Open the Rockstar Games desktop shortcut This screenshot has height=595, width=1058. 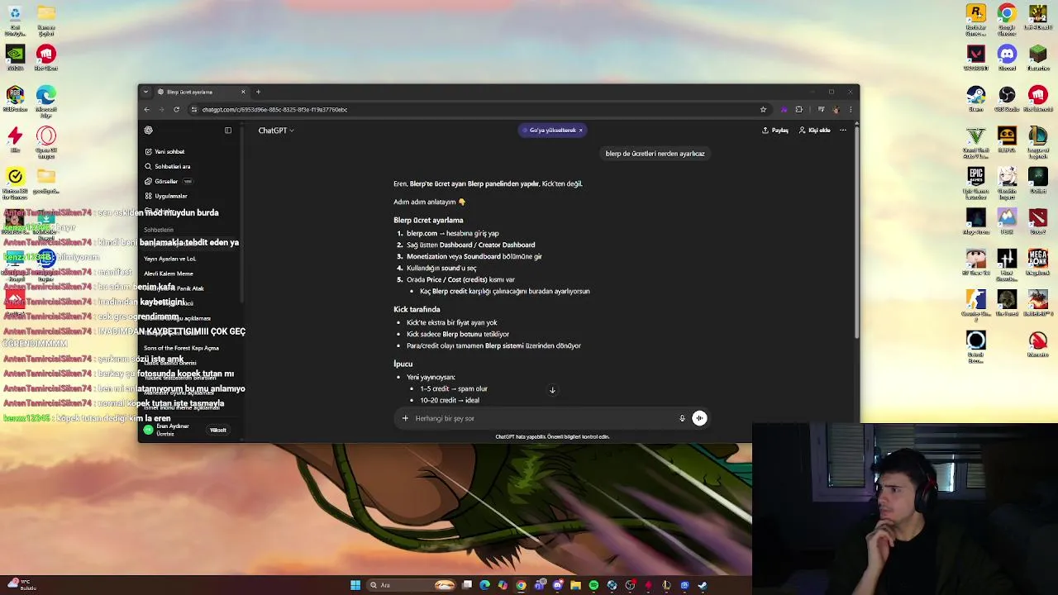point(976,19)
